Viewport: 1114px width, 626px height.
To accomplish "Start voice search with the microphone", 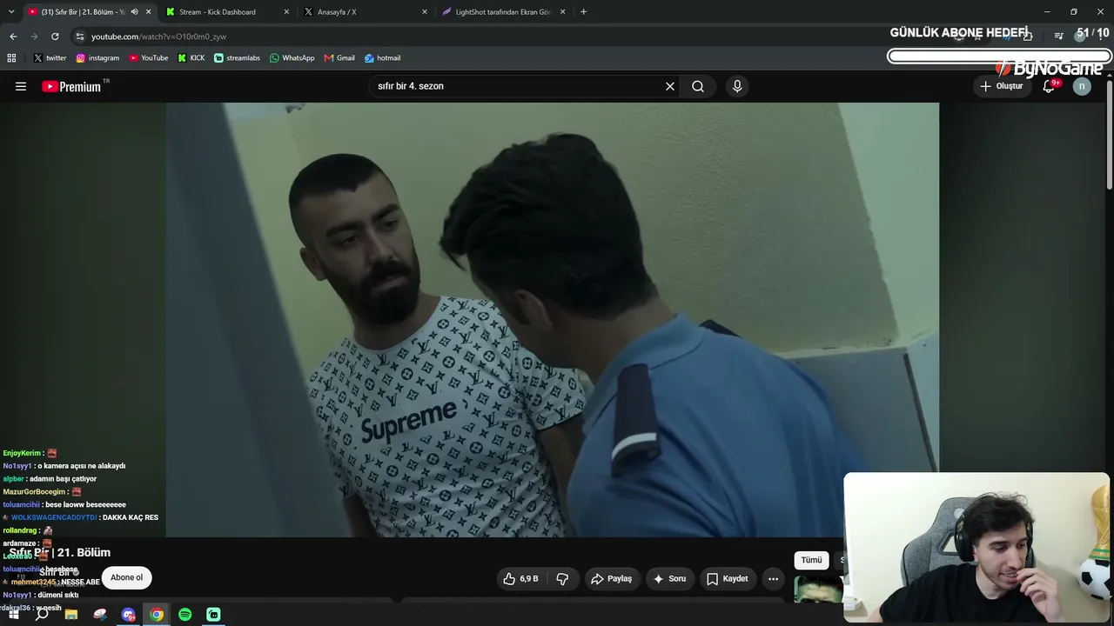I will click(x=737, y=86).
